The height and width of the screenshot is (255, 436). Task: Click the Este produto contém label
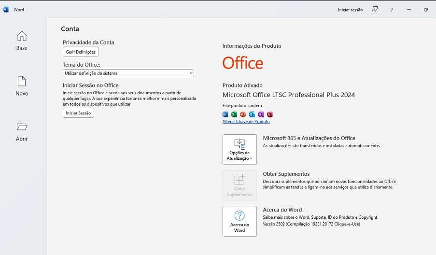(242, 106)
